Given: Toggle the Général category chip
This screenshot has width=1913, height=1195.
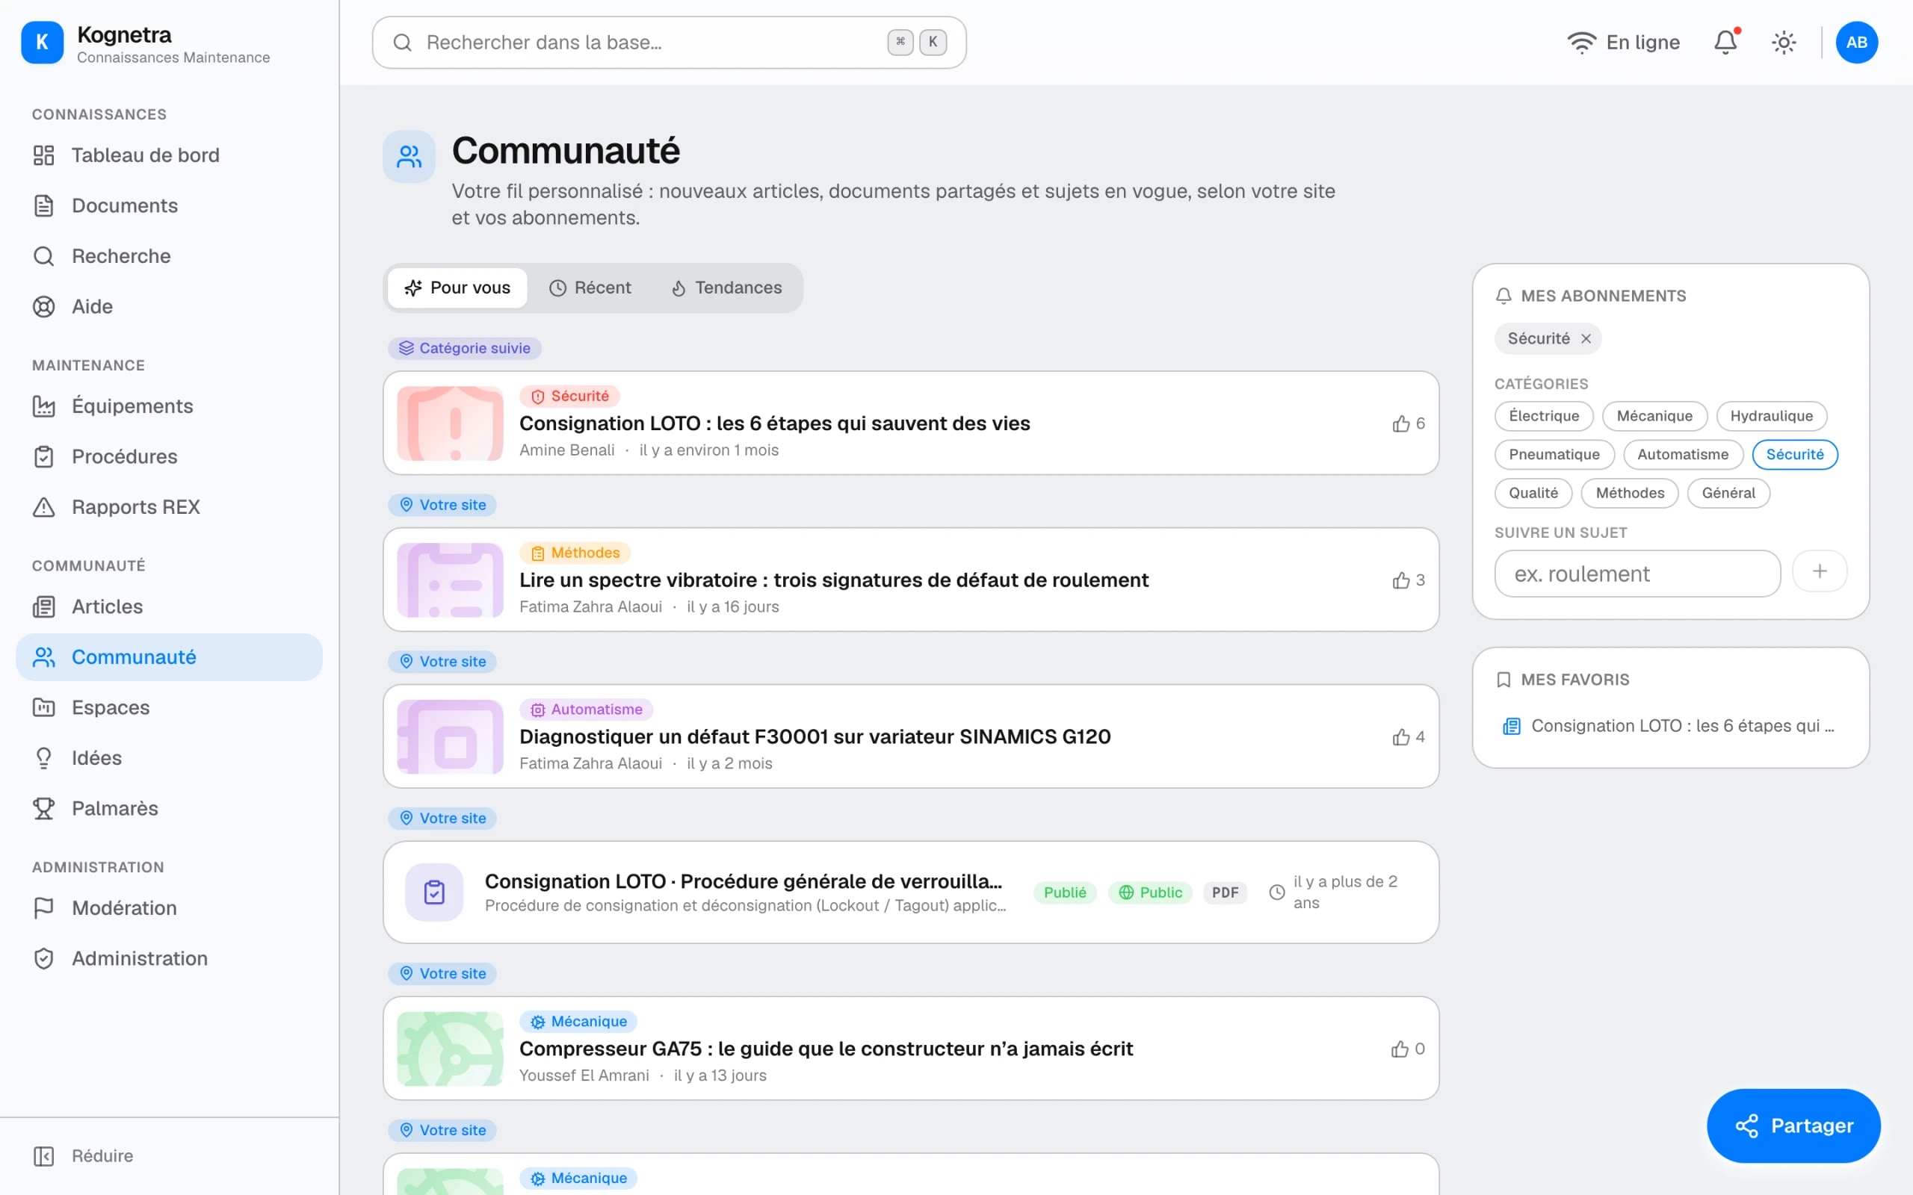Looking at the screenshot, I should 1728,494.
